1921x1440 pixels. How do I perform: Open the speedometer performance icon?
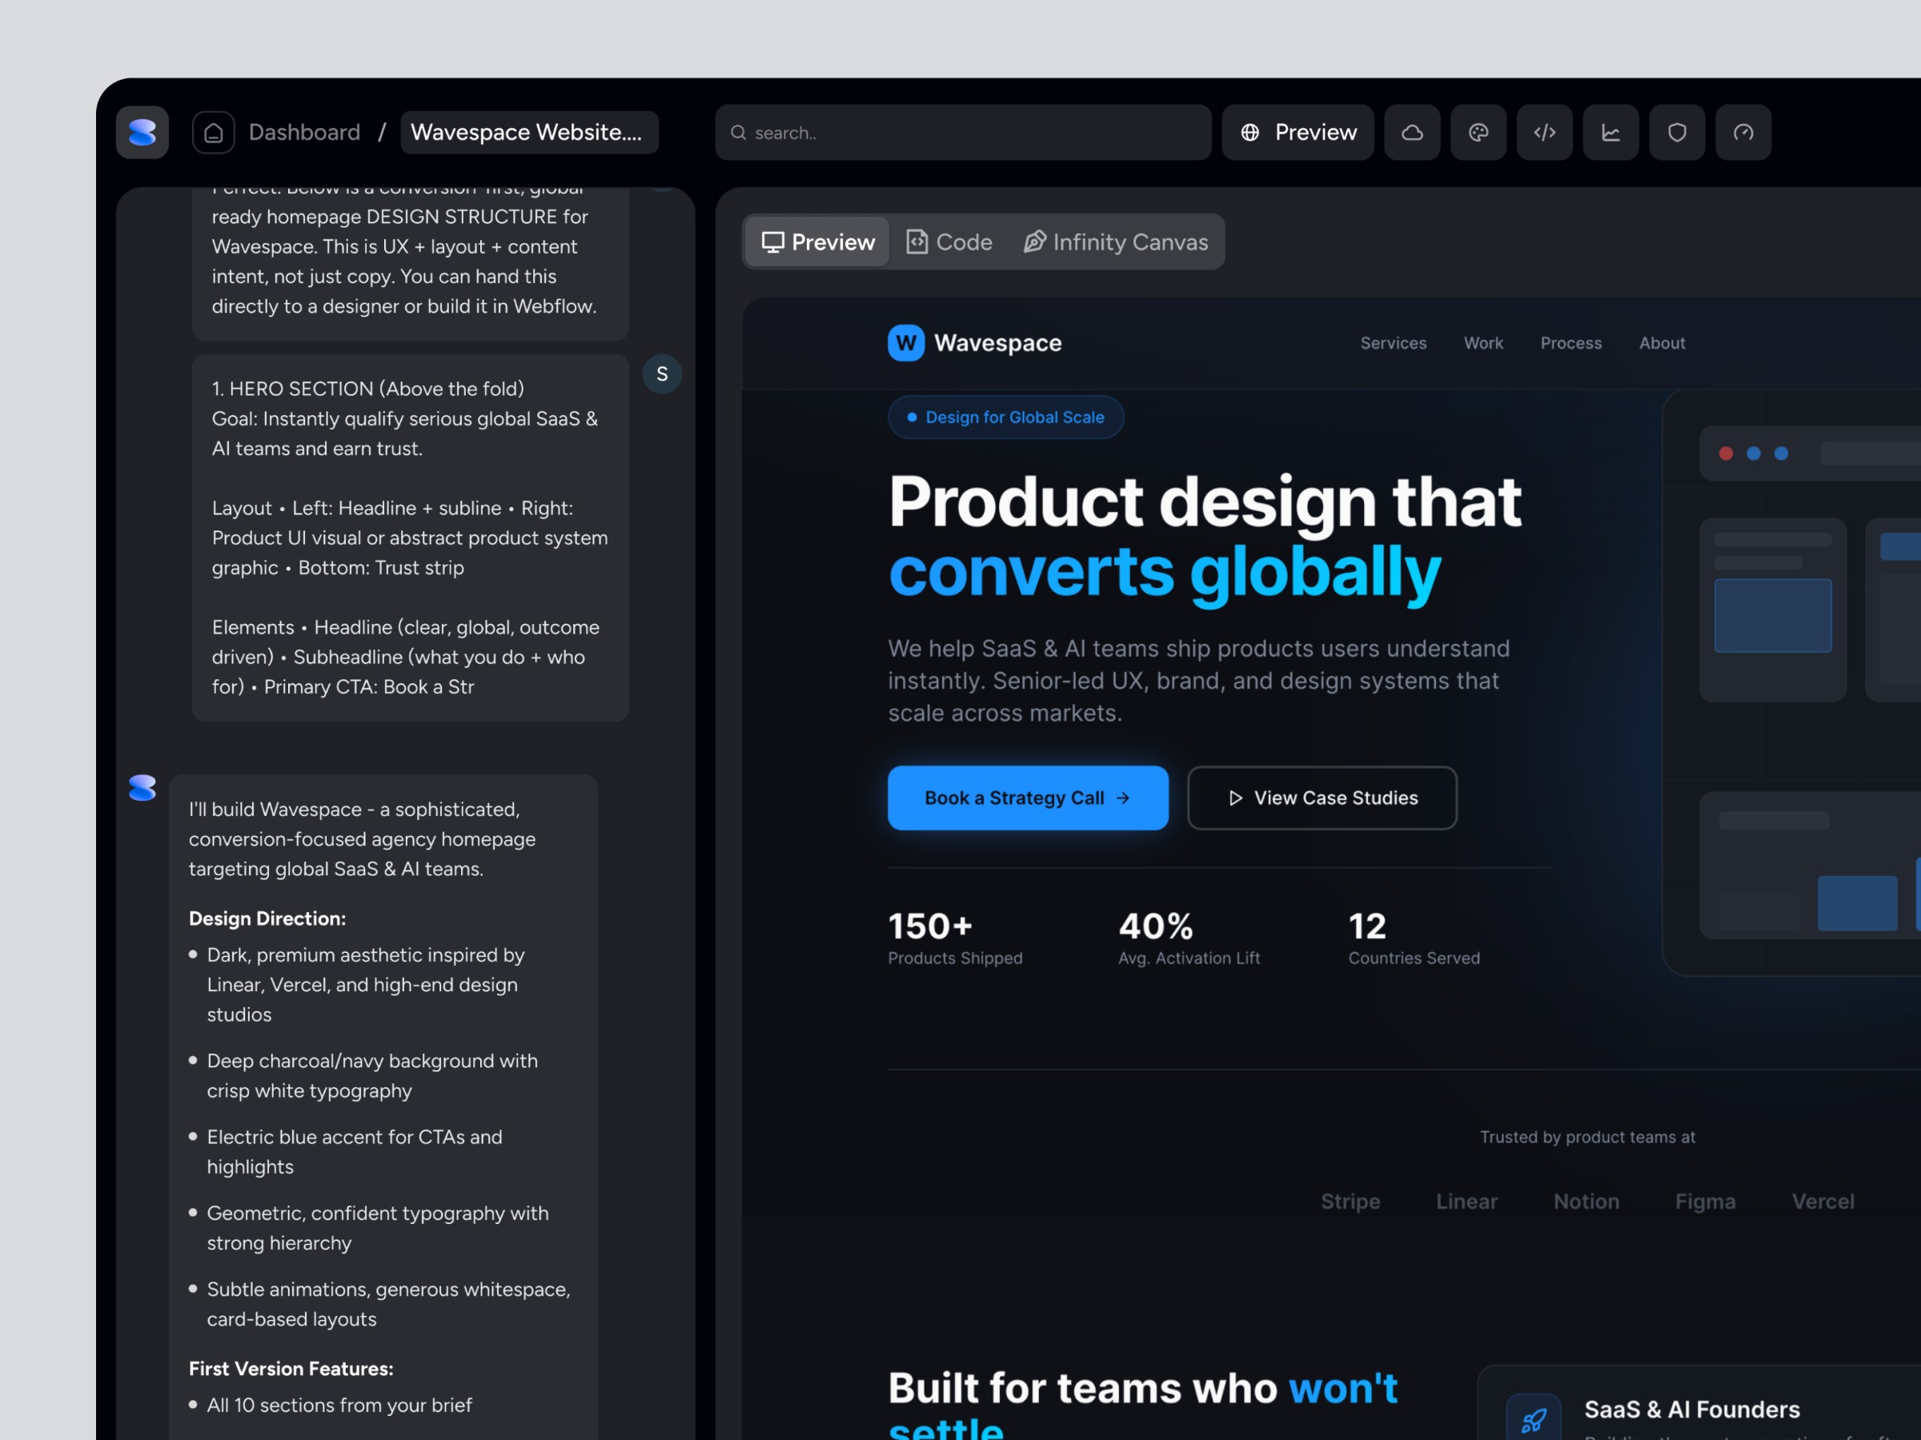coord(1743,132)
